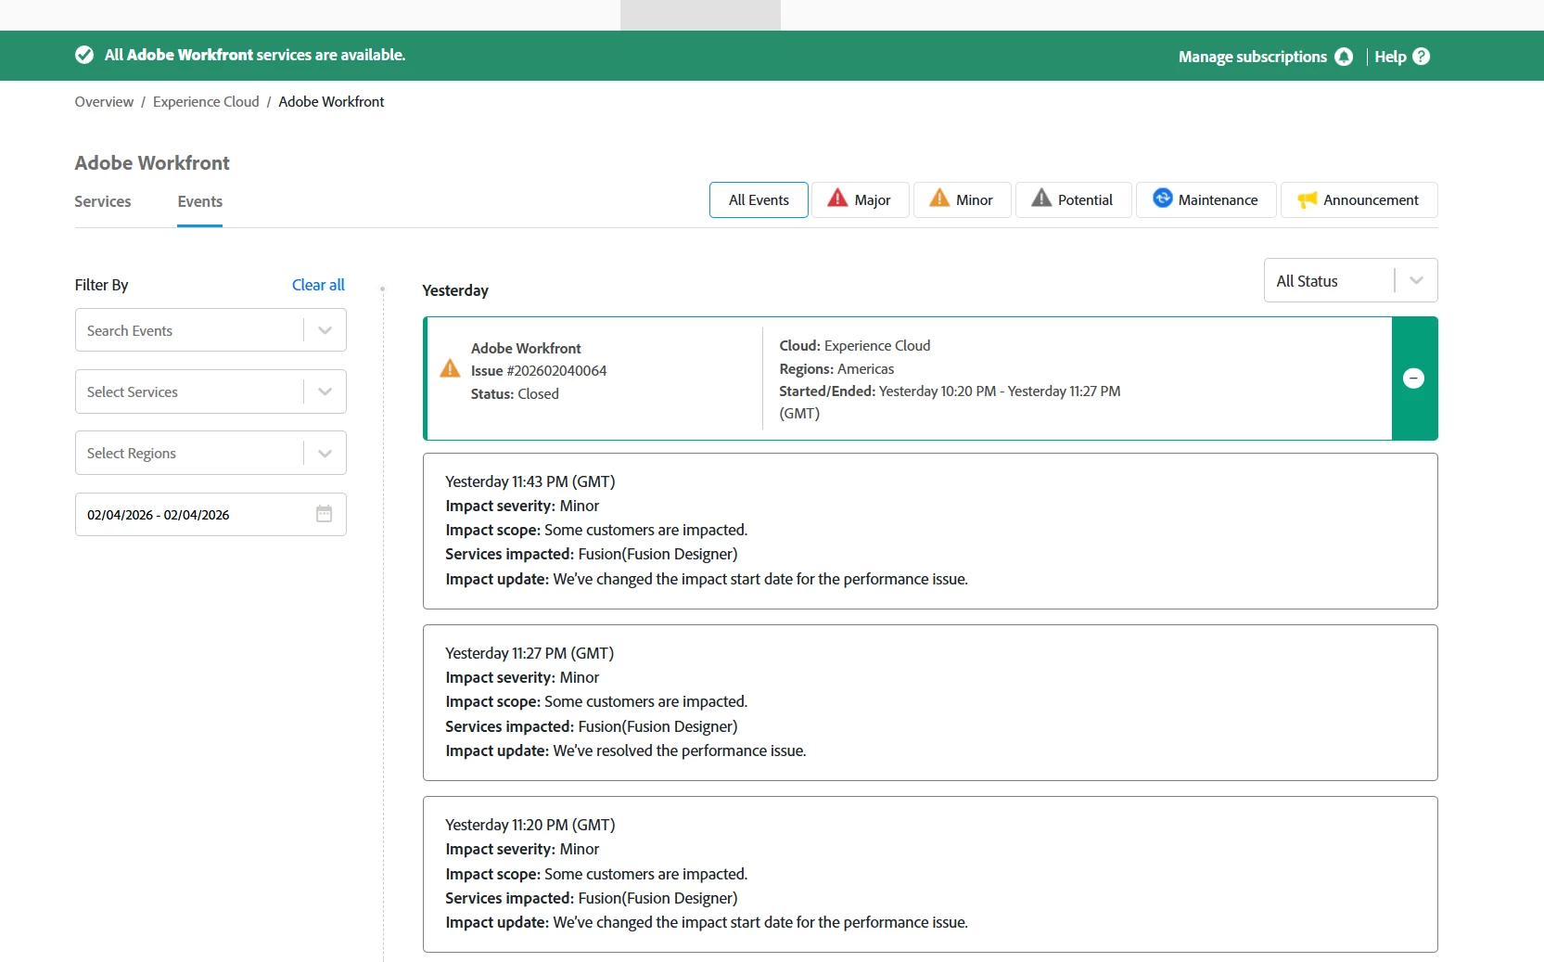
Task: Select the Yesterday 11:43 PM (GMT) timestamp
Action: (530, 481)
